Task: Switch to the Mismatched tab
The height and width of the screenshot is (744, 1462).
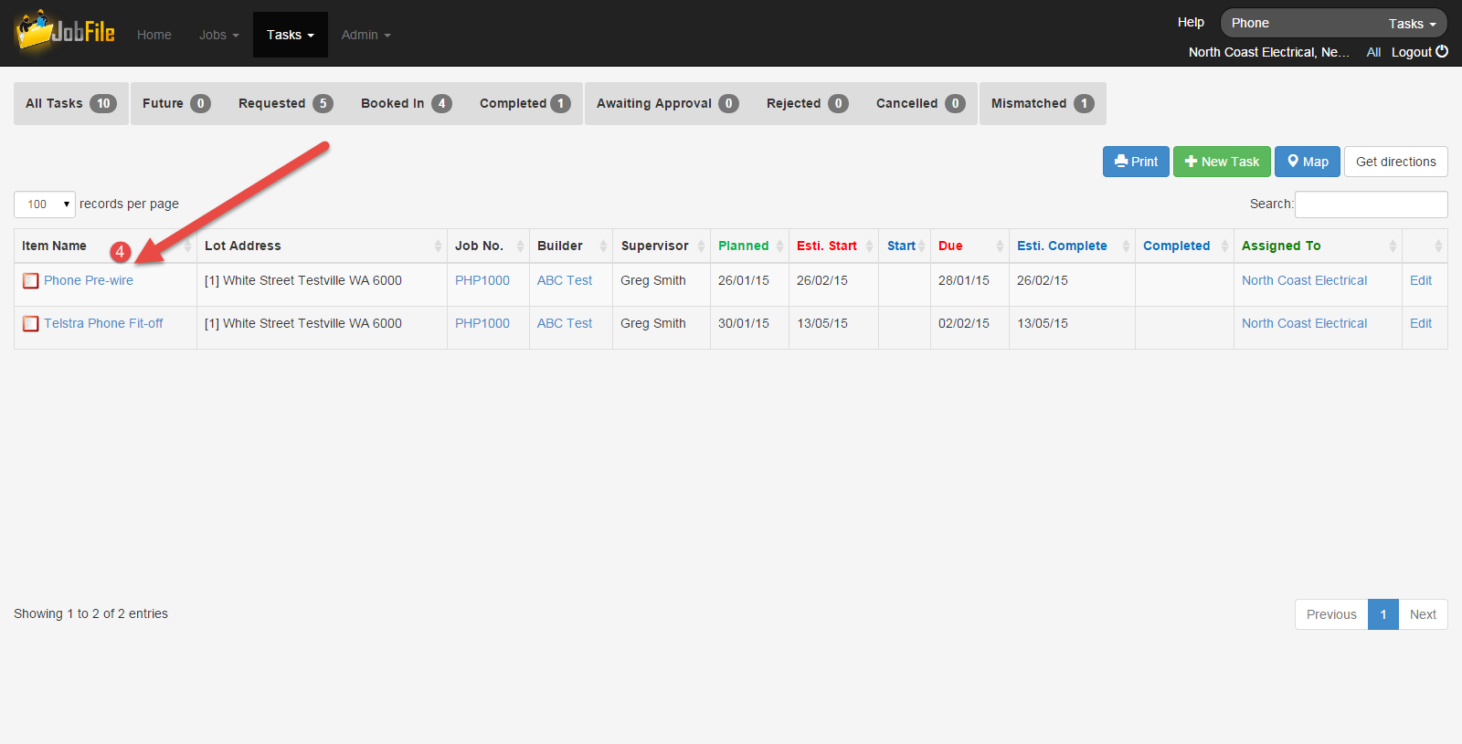Action: click(1043, 103)
